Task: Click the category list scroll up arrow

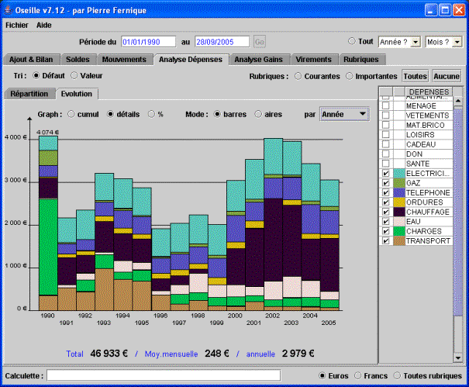Action: 457,101
